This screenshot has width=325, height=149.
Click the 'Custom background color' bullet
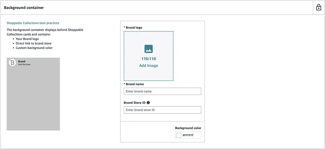coord(34,48)
